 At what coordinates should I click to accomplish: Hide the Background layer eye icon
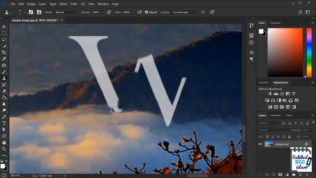(260, 144)
